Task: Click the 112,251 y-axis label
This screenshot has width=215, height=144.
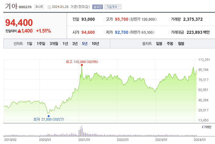Action: [204, 60]
